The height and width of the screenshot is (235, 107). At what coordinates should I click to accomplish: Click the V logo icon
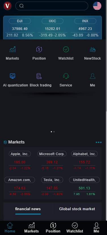point(7,6)
